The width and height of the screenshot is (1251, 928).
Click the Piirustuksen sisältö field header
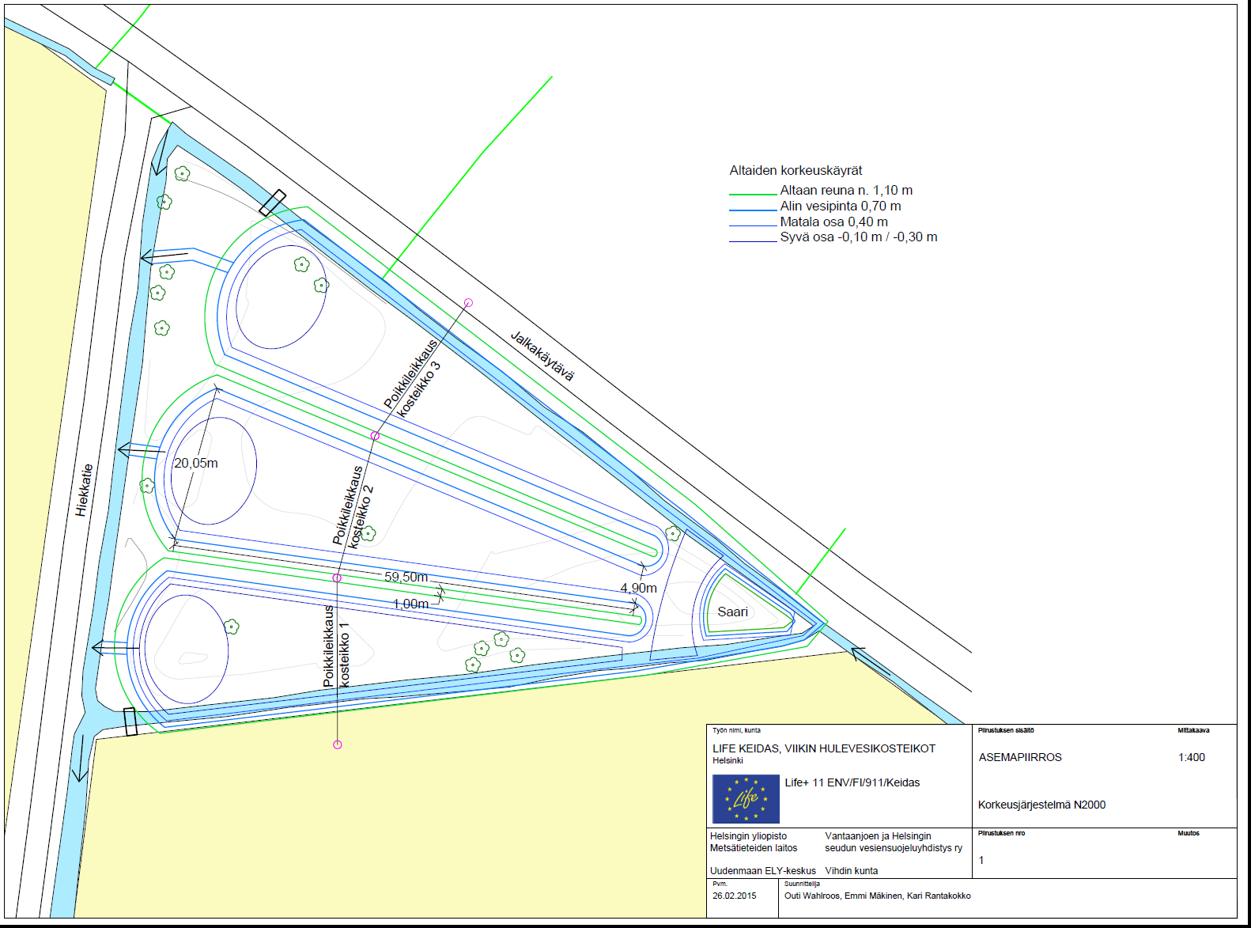click(x=1006, y=730)
